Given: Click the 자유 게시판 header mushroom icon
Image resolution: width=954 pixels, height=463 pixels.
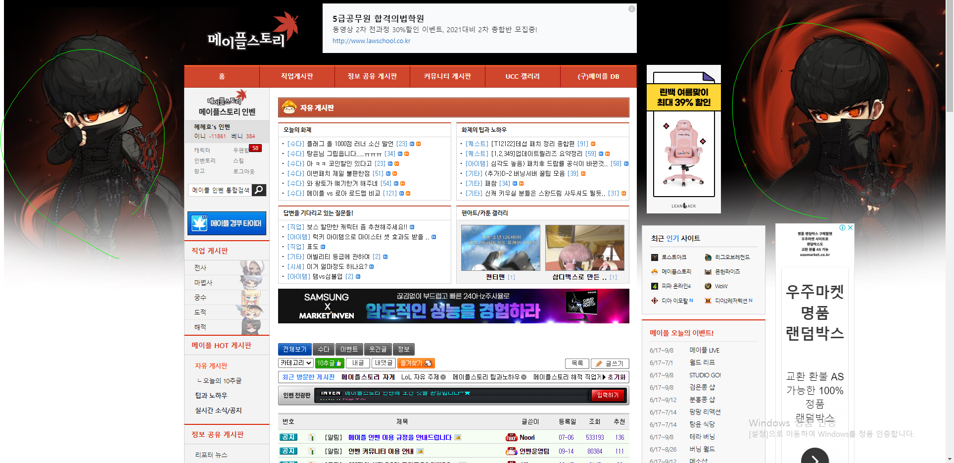Looking at the screenshot, I should pyautogui.click(x=288, y=107).
